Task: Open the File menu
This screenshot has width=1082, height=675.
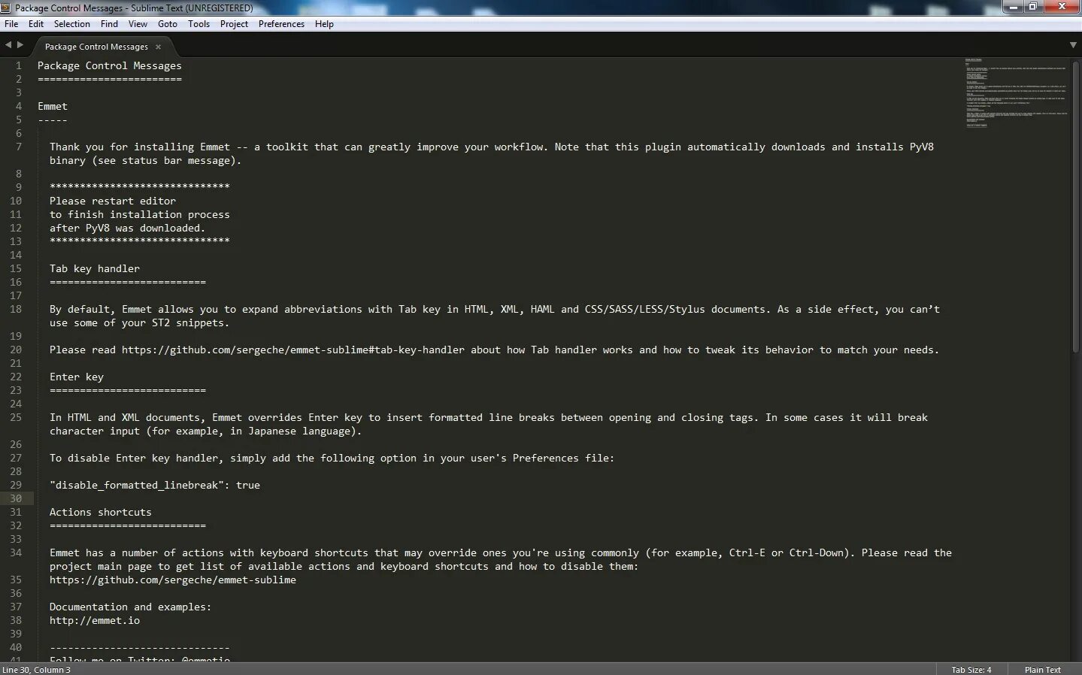Action: pyautogui.click(x=11, y=24)
